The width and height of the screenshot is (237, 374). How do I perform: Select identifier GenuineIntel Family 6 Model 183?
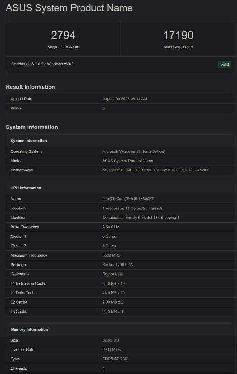[141, 218]
